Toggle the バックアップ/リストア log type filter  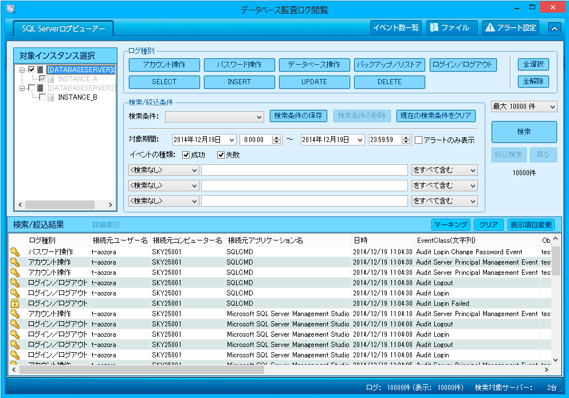click(390, 65)
